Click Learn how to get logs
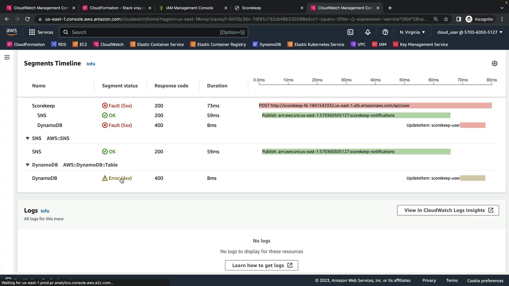Screen dimensions: 509x286 pos(261,265)
